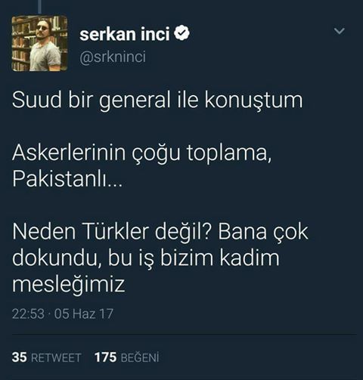Click the 'dokundu, bu iş bizim kadim' line

(146, 258)
